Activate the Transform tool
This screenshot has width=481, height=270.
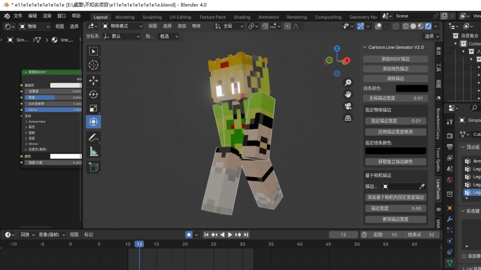click(x=93, y=122)
